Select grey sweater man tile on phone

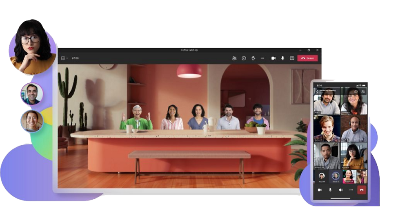327,156
